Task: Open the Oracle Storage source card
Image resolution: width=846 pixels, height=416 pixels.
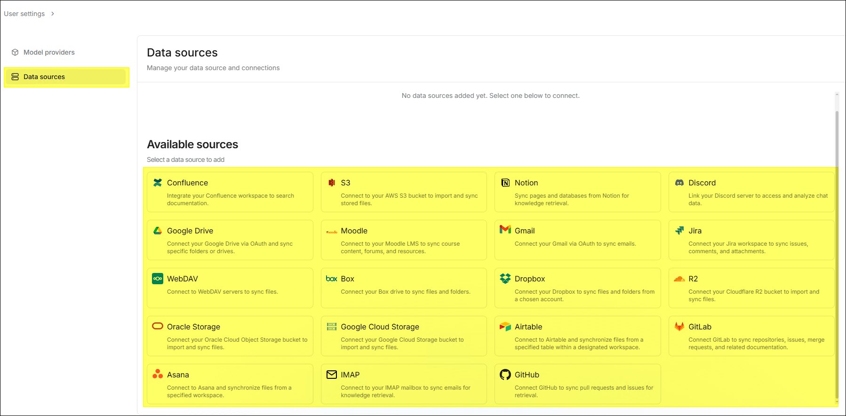Action: 230,336
